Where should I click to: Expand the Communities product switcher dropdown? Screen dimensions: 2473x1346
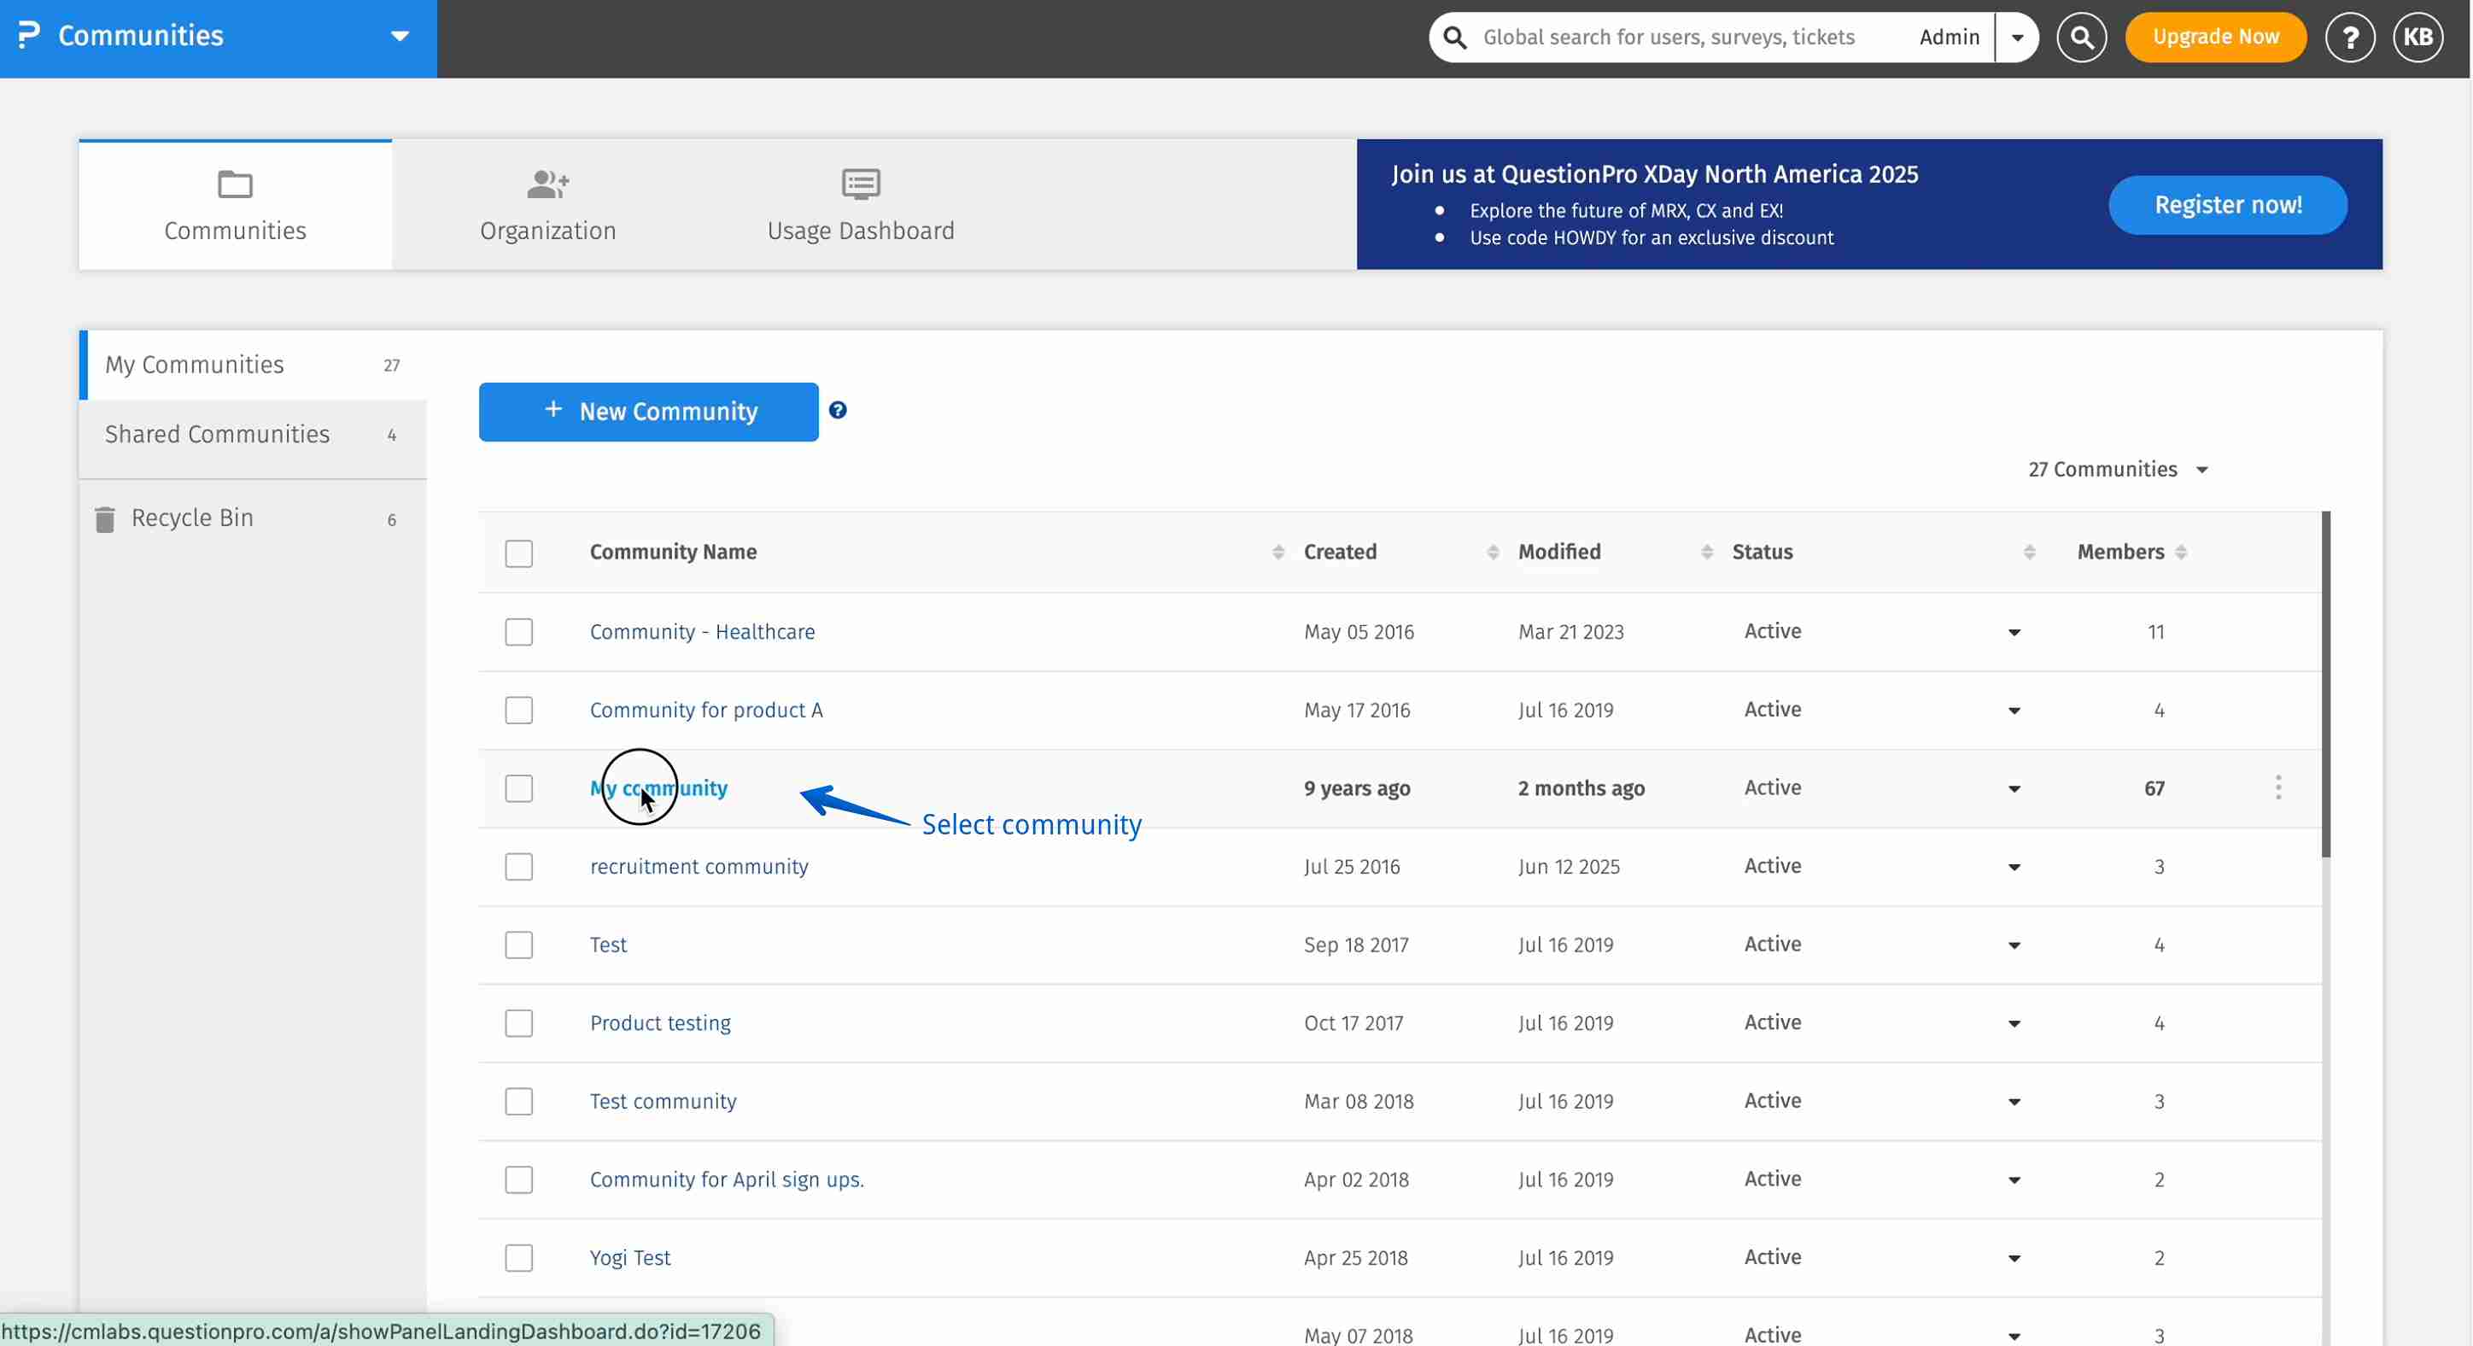[x=400, y=37]
